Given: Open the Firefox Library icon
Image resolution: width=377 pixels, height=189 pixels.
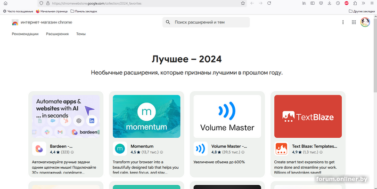Looking at the screenshot, I should (304, 3).
